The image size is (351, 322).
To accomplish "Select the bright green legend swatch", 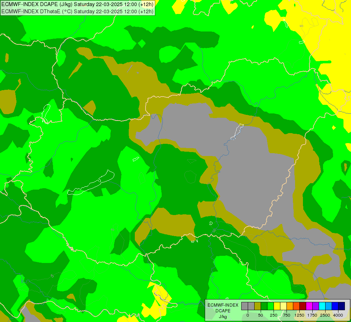I will pyautogui.click(x=270, y=306).
